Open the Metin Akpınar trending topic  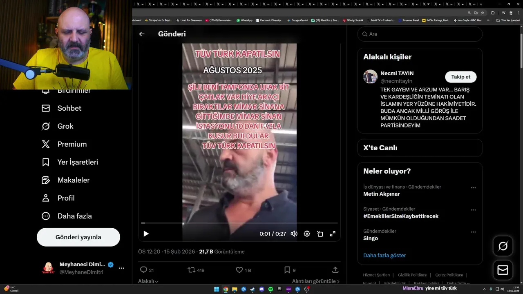(382, 194)
